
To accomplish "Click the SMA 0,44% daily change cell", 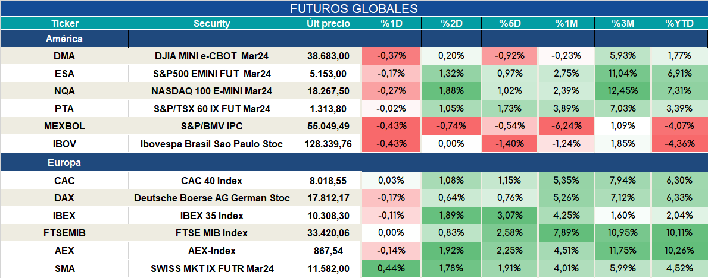I will [x=391, y=269].
